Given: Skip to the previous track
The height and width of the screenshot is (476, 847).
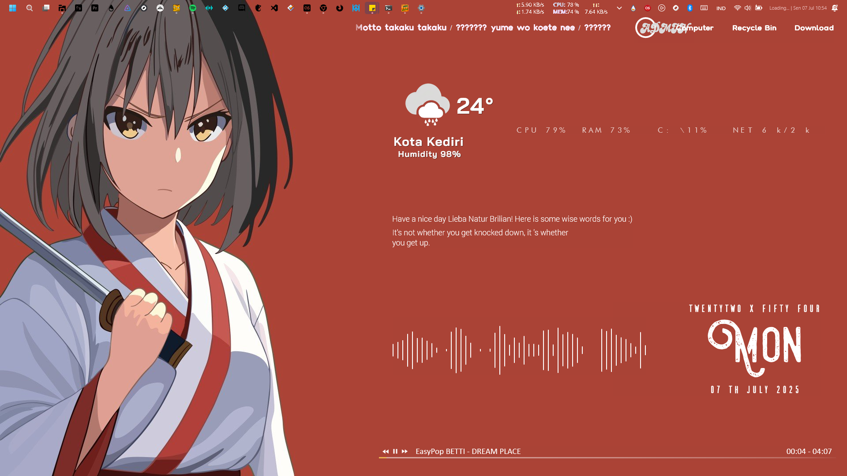Looking at the screenshot, I should [x=386, y=451].
